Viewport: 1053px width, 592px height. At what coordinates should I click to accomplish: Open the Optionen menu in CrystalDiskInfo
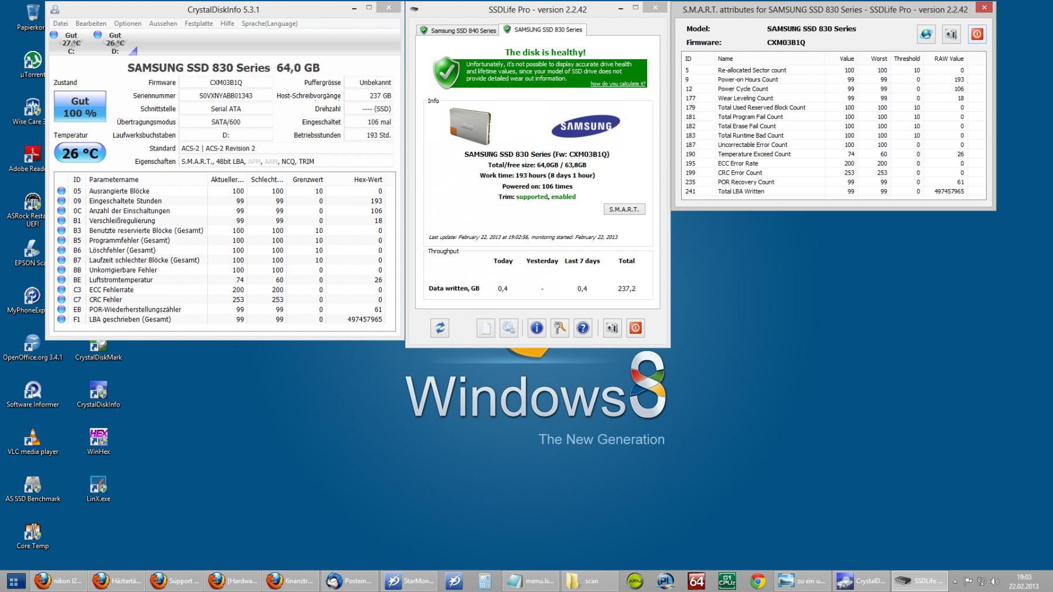point(128,23)
